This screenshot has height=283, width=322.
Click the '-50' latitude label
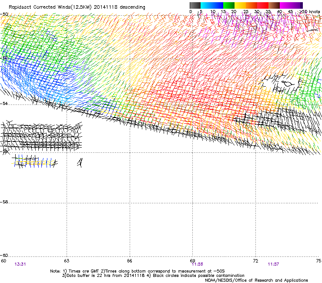[4, 14]
